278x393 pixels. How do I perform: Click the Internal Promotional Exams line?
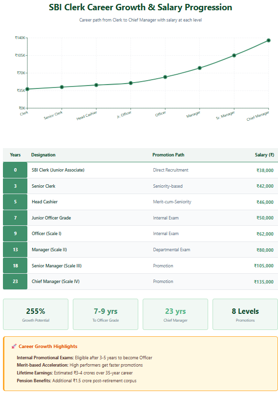(x=85, y=358)
